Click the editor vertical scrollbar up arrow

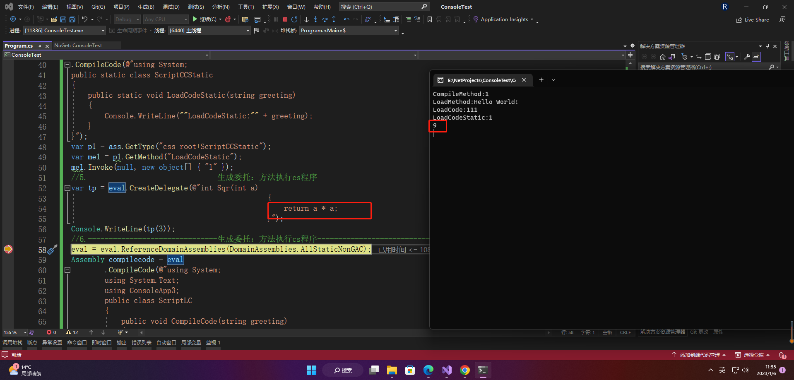(x=630, y=64)
